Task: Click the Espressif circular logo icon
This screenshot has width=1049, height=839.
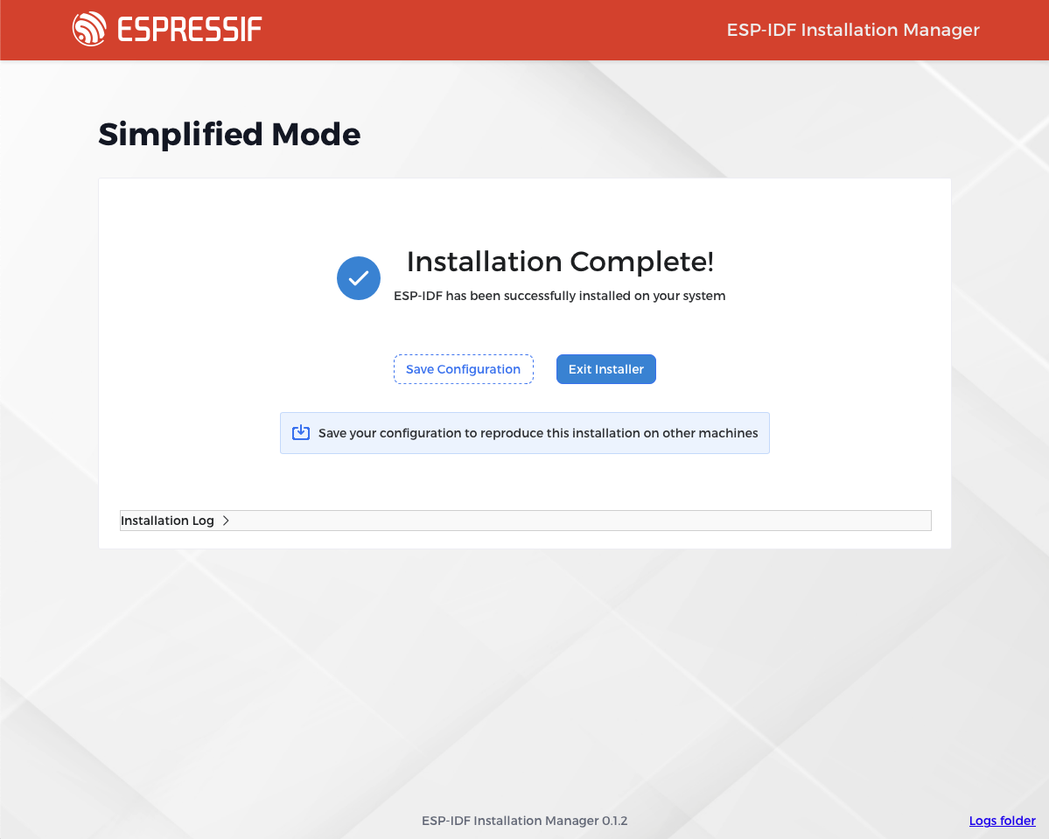Action: [x=89, y=29]
